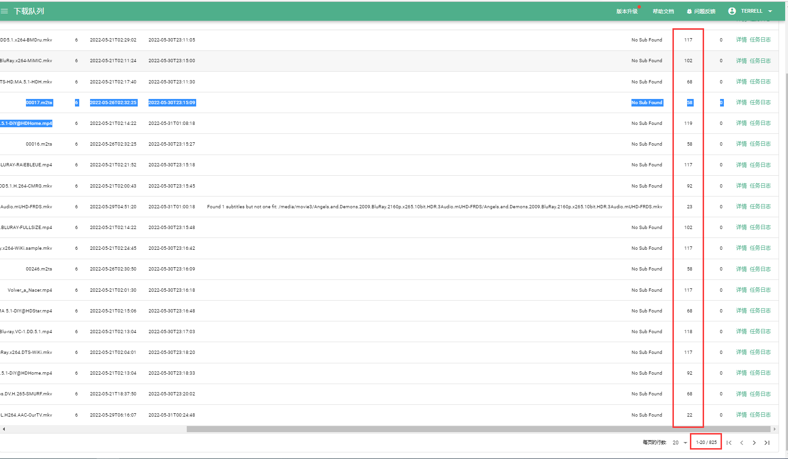Open 任务日志 for the BMDru.mkv row

pos(760,40)
